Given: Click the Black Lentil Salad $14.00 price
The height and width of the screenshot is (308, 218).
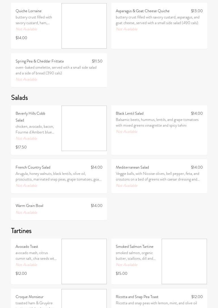Looking at the screenshot, I should (197, 114).
